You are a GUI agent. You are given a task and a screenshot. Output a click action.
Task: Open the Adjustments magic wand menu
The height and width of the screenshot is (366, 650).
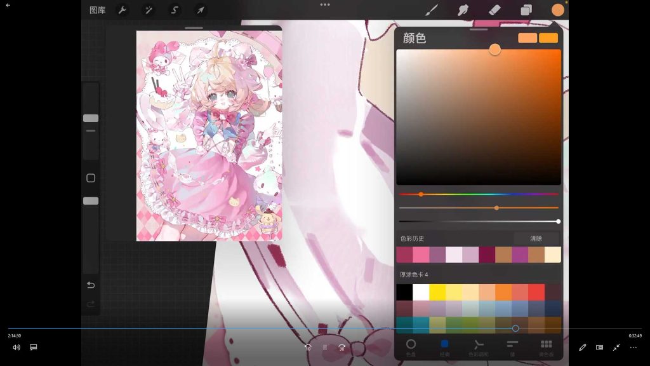tap(149, 10)
